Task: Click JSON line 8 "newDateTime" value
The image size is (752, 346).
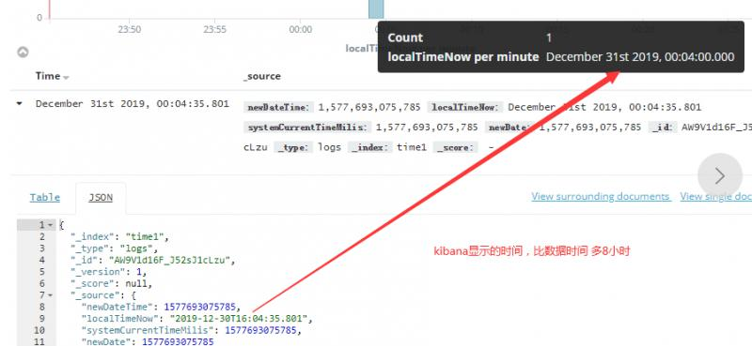Action: tap(200, 307)
